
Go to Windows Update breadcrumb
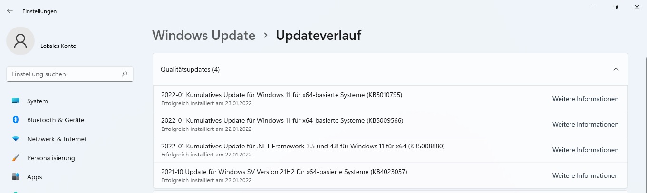tap(203, 35)
